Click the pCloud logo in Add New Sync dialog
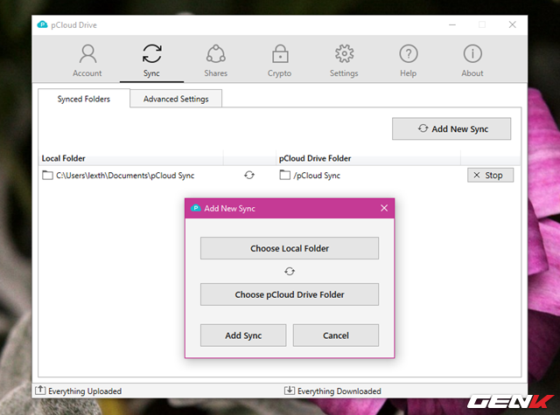The height and width of the screenshot is (415, 560). point(196,208)
